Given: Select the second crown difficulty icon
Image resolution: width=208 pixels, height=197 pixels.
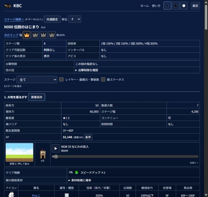Looking at the screenshot, I should pos(35,35).
